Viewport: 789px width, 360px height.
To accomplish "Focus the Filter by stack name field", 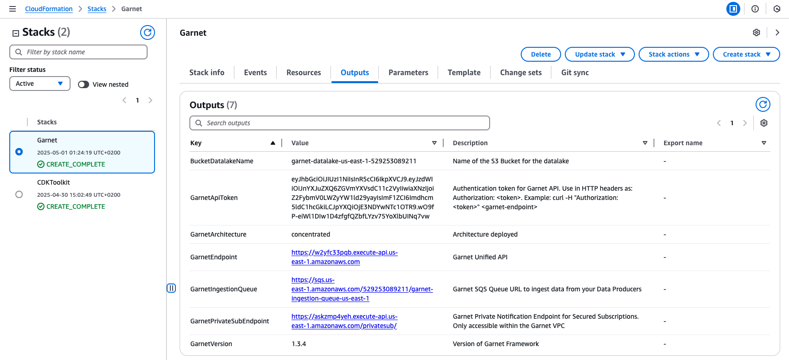I will click(x=78, y=52).
